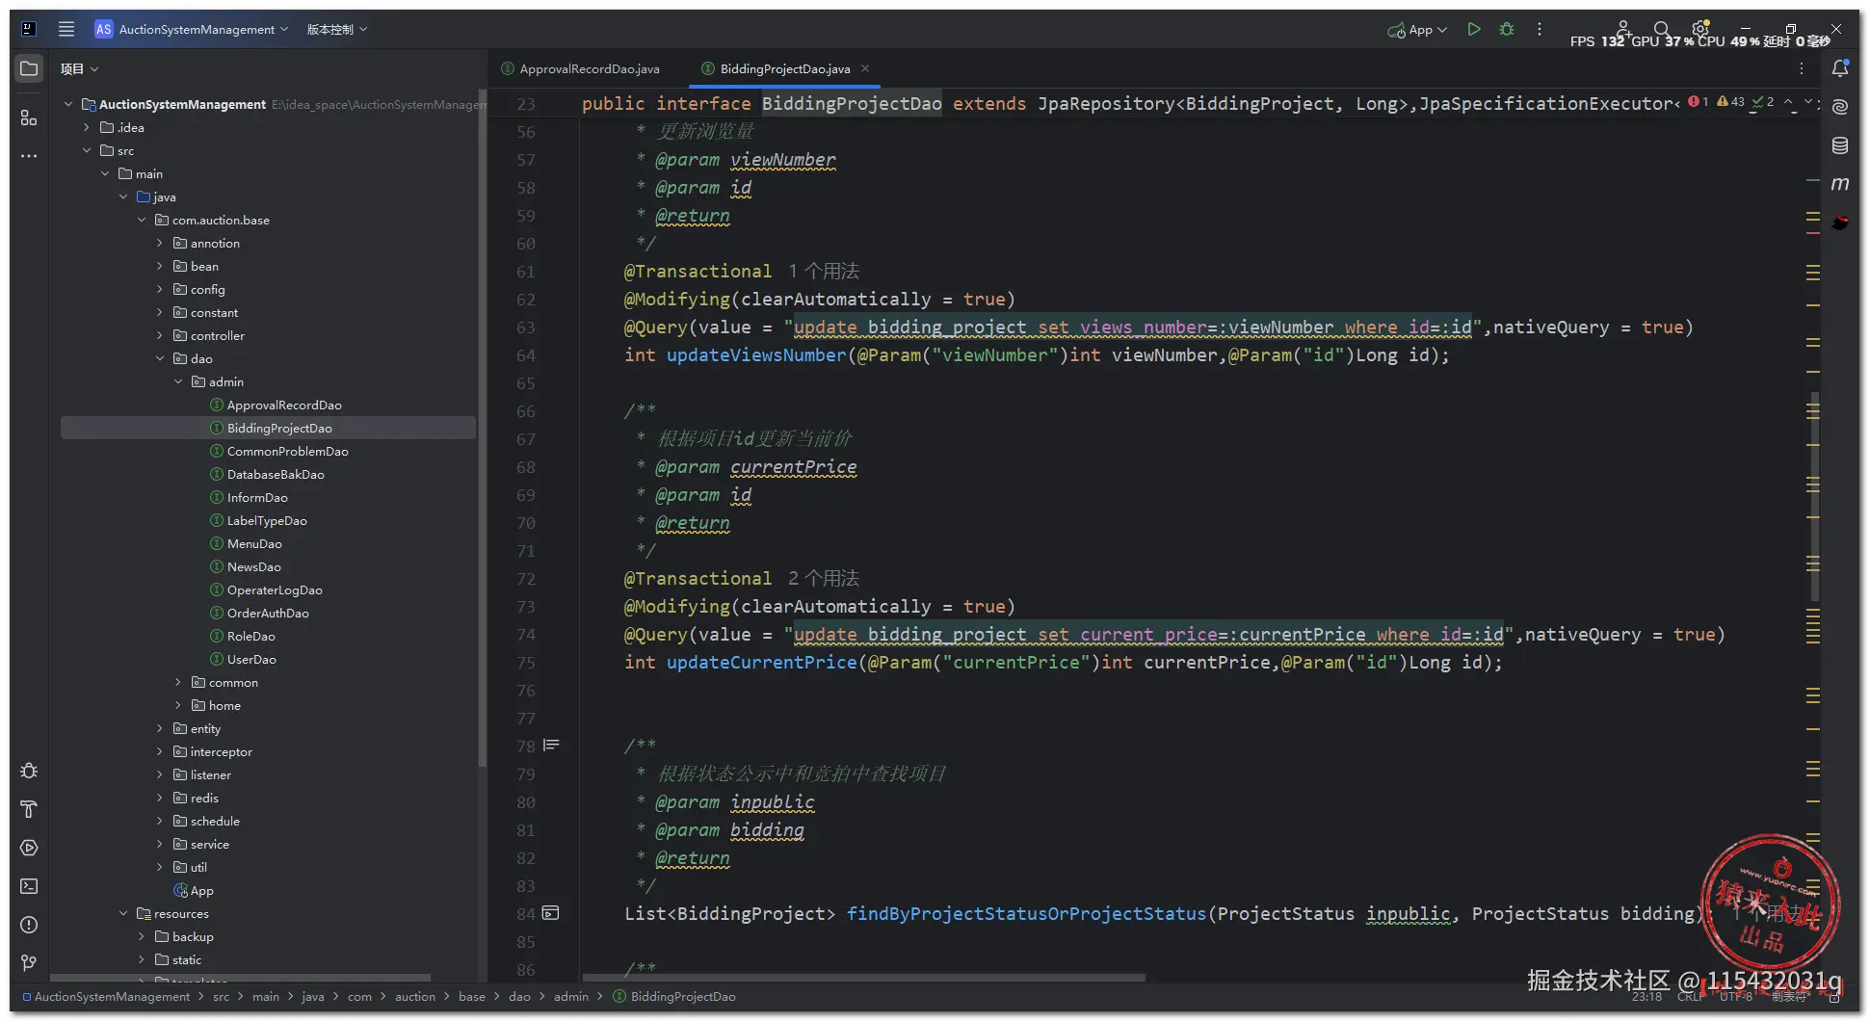The width and height of the screenshot is (1870, 1022).
Task: Select DatabaseBakDao in project tree
Action: click(276, 474)
